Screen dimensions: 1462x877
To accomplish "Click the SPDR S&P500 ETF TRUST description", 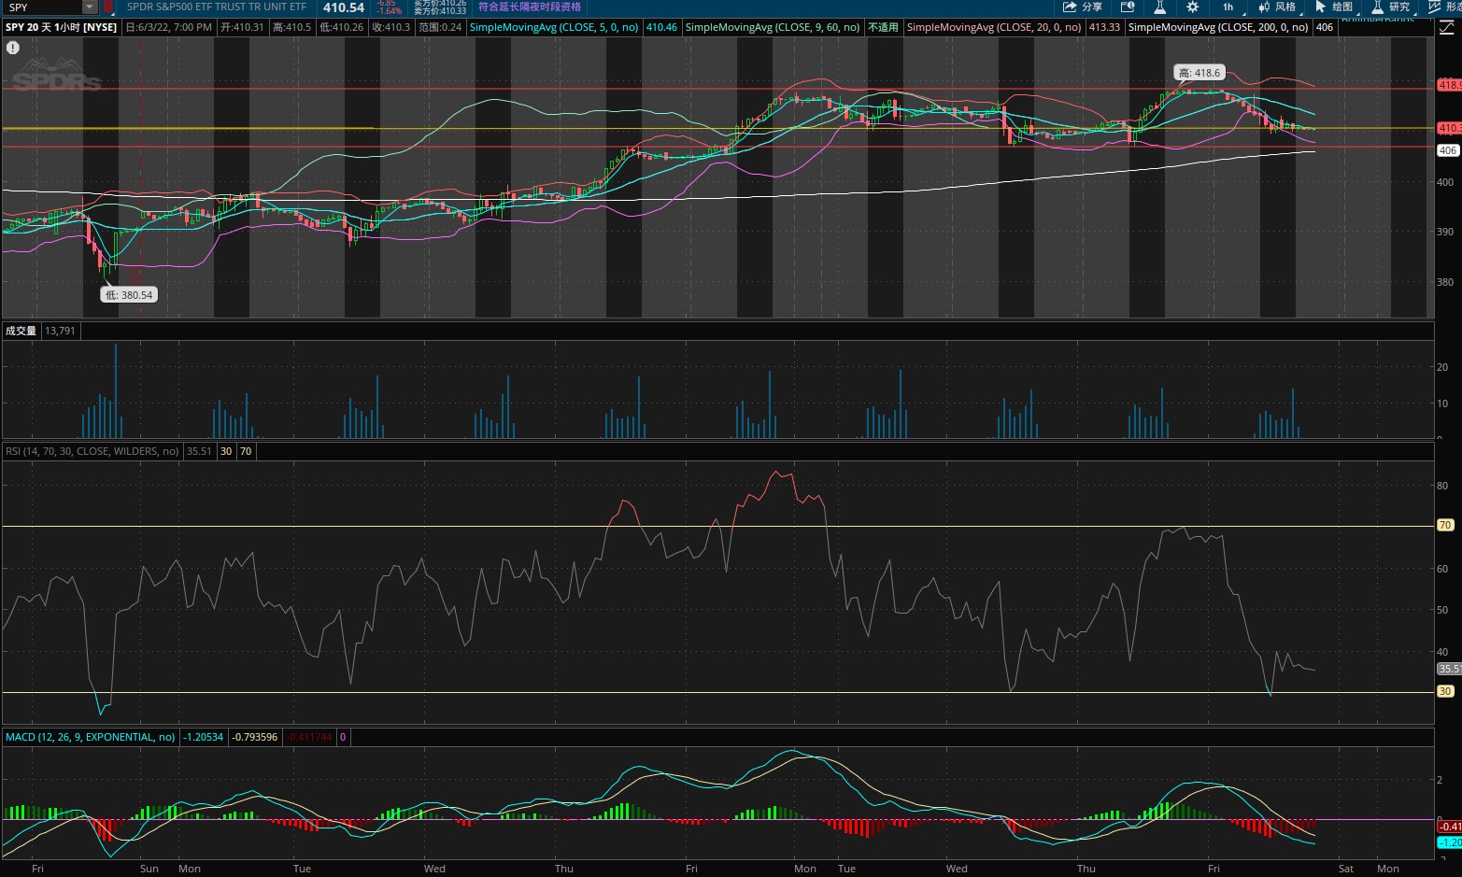I will pos(217,7).
